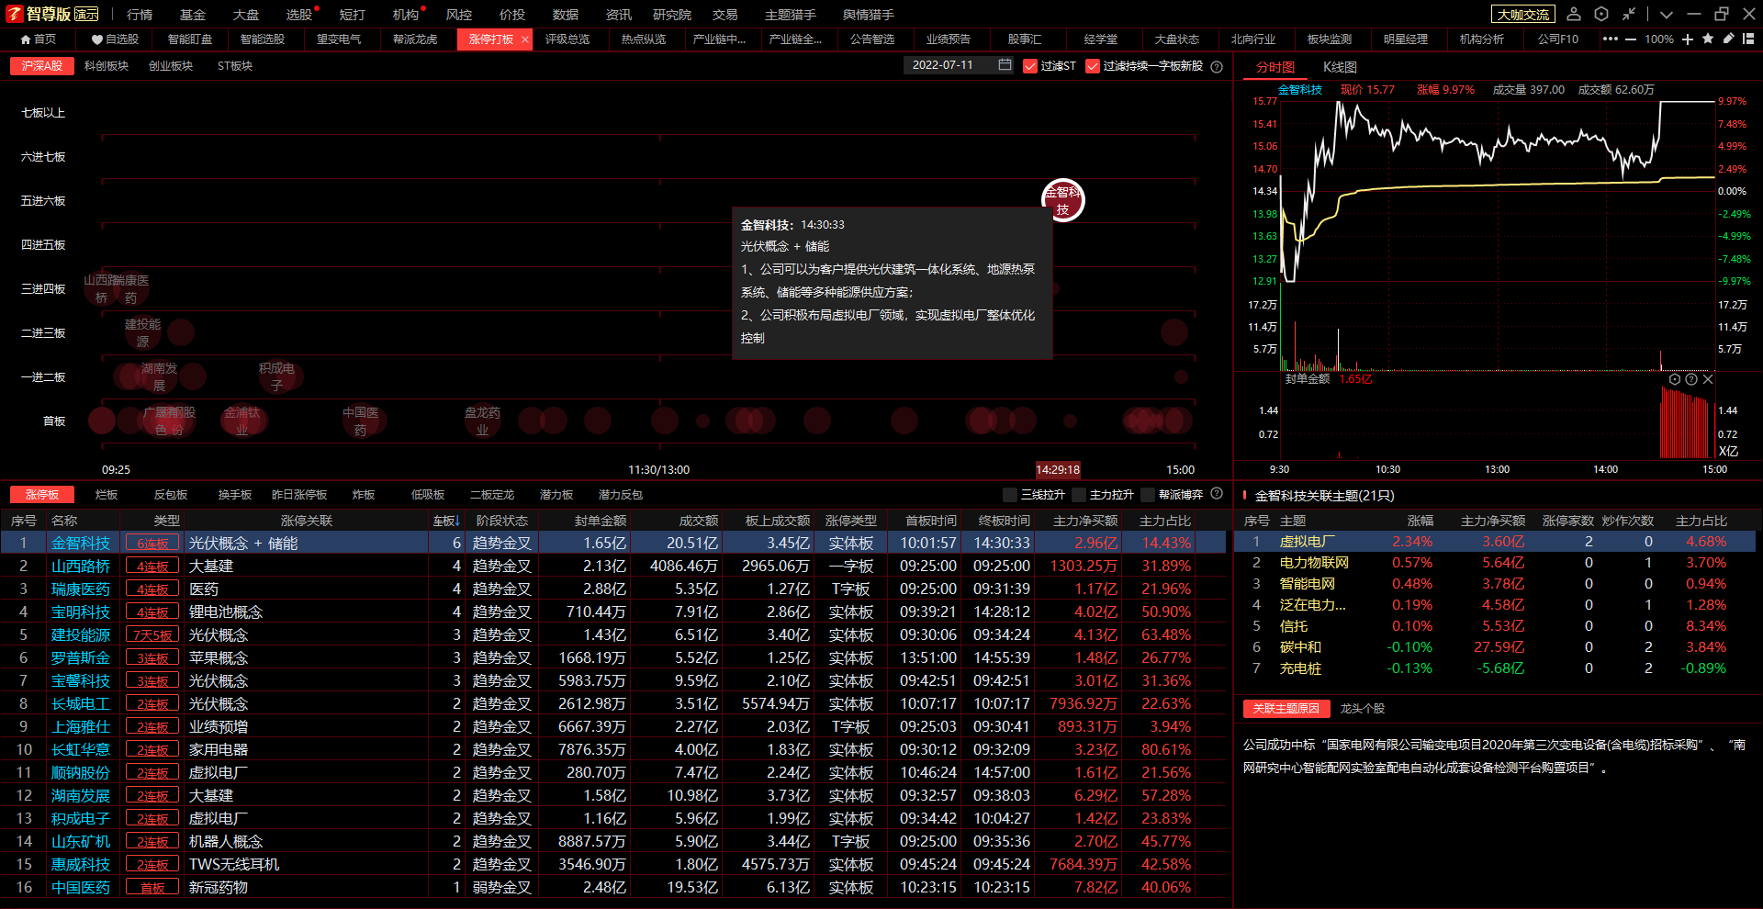Switch to the 二板定龙 tab
The width and height of the screenshot is (1763, 909).
coord(492,495)
